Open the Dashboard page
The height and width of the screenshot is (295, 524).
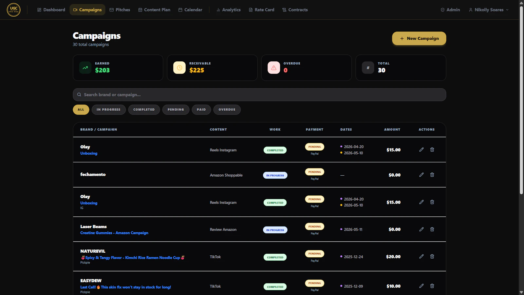pos(51,10)
